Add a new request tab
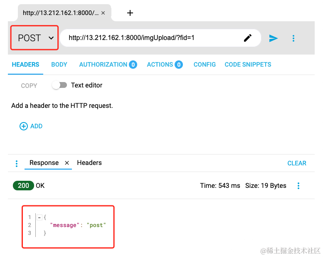The height and width of the screenshot is (257, 323). (130, 13)
